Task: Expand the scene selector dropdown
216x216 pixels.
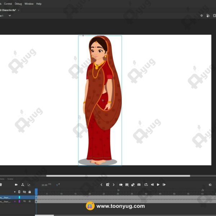Action: 10,15
